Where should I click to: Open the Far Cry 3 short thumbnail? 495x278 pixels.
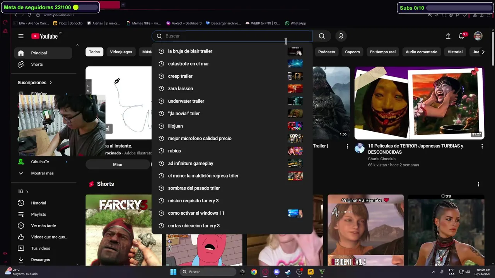[x=124, y=230]
